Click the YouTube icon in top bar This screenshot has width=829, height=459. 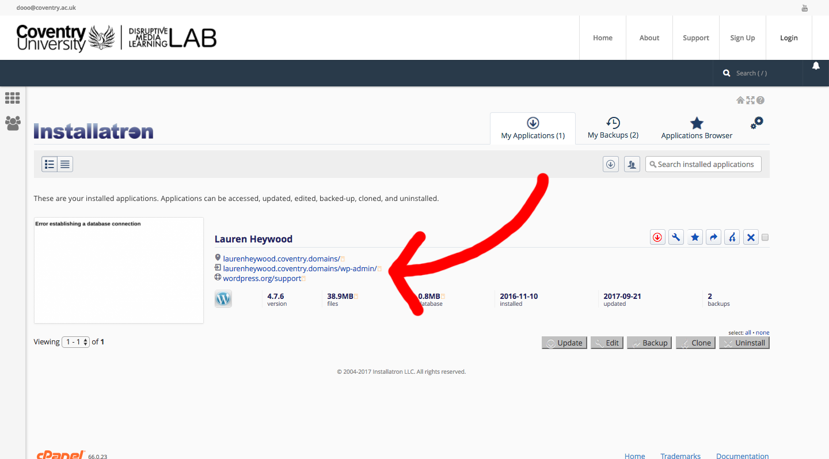point(805,8)
